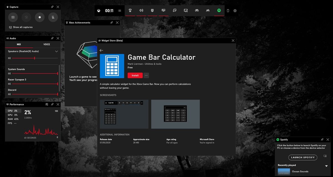Unmute the microphone in the Capture widget
Viewport: 333px width, 177px height.
click(53, 17)
